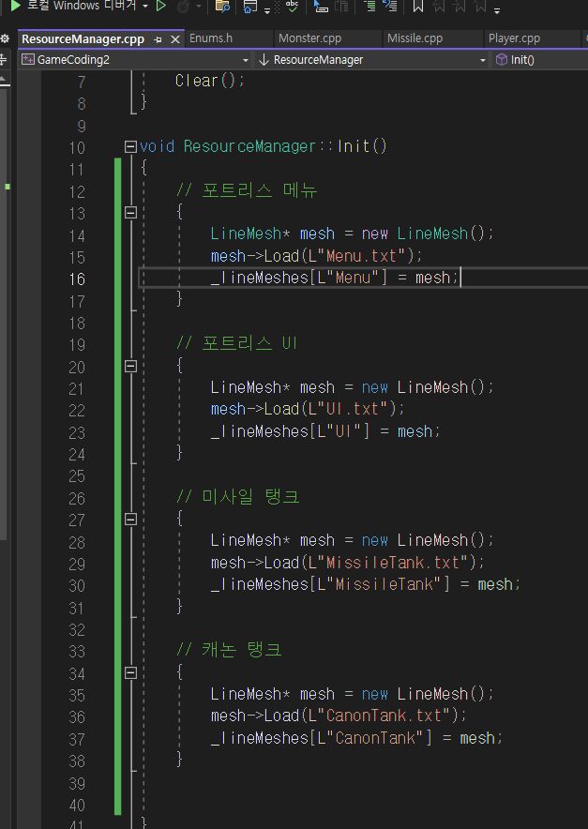588x829 pixels.
Task: Open toolbar overflow options arrow
Action: point(496,9)
